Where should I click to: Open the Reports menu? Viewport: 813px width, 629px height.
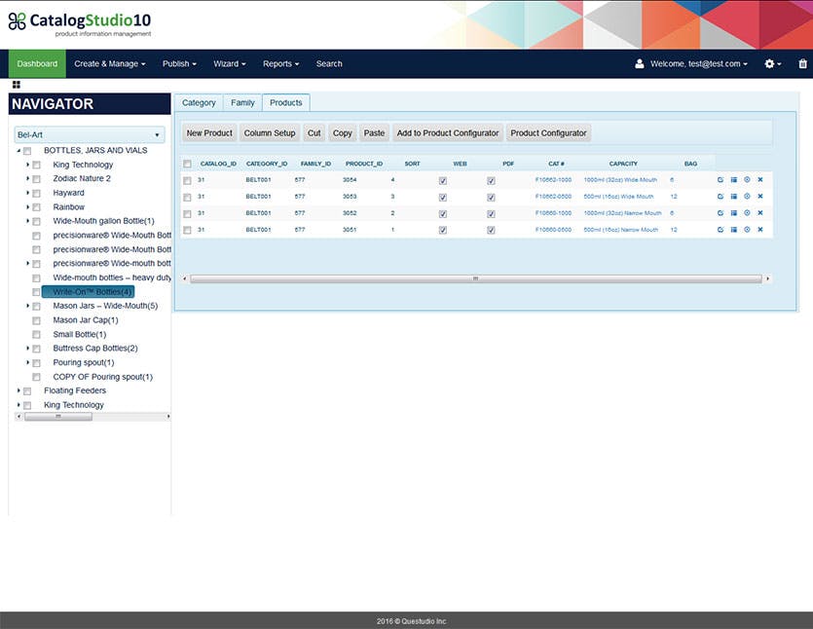(x=280, y=64)
